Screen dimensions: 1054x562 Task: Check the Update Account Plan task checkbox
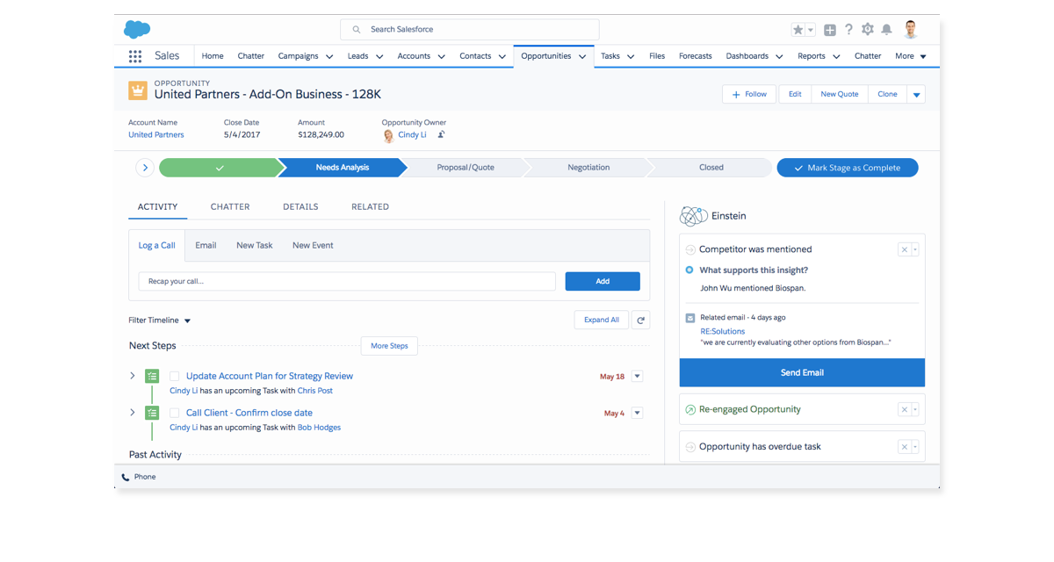(x=174, y=377)
